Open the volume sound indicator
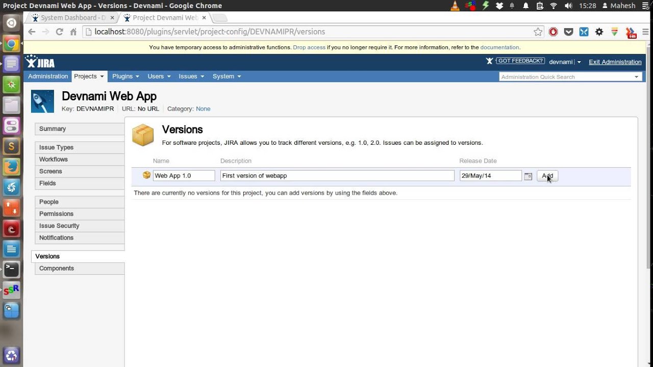 [x=568, y=6]
